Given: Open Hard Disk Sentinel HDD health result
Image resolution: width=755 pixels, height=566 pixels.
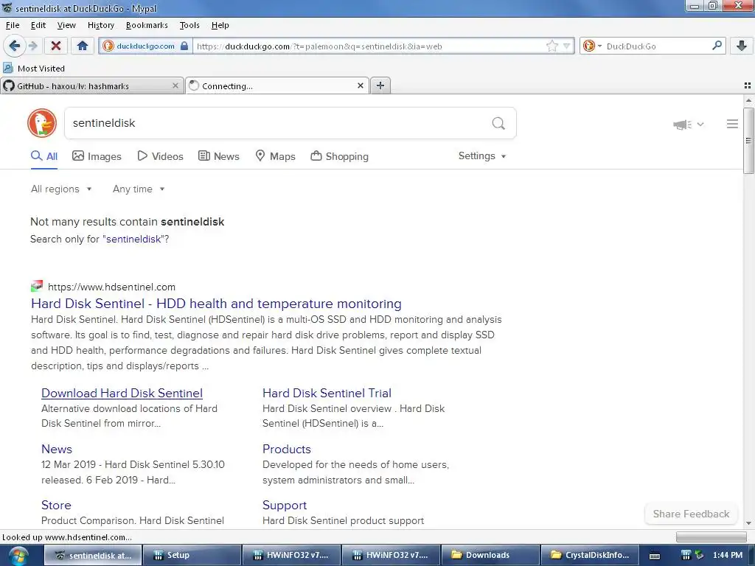Looking at the screenshot, I should (x=216, y=304).
